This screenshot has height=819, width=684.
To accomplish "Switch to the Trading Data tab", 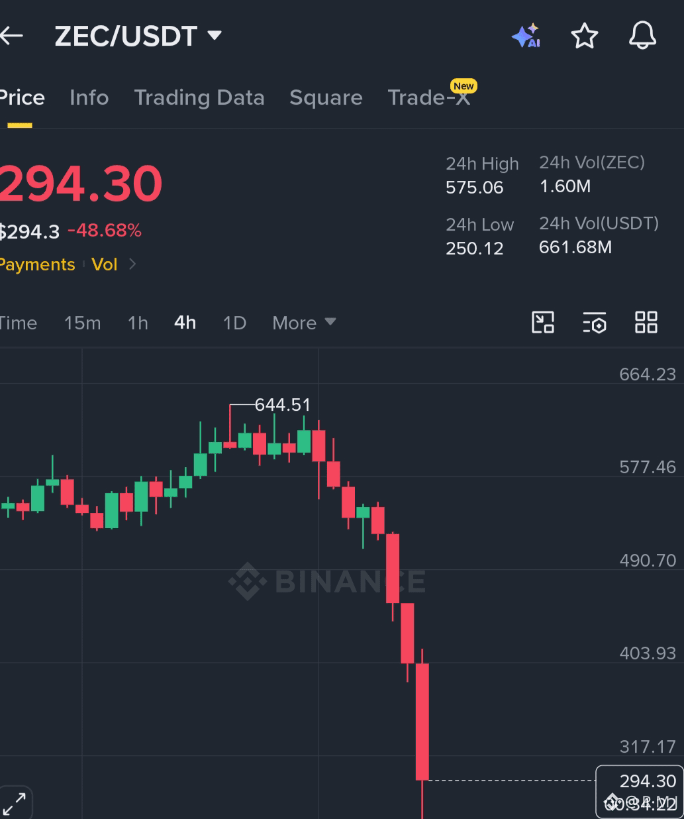I will 199,98.
